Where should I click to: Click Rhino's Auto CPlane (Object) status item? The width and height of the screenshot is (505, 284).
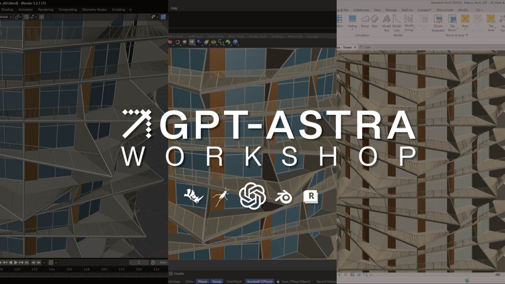click(x=296, y=281)
